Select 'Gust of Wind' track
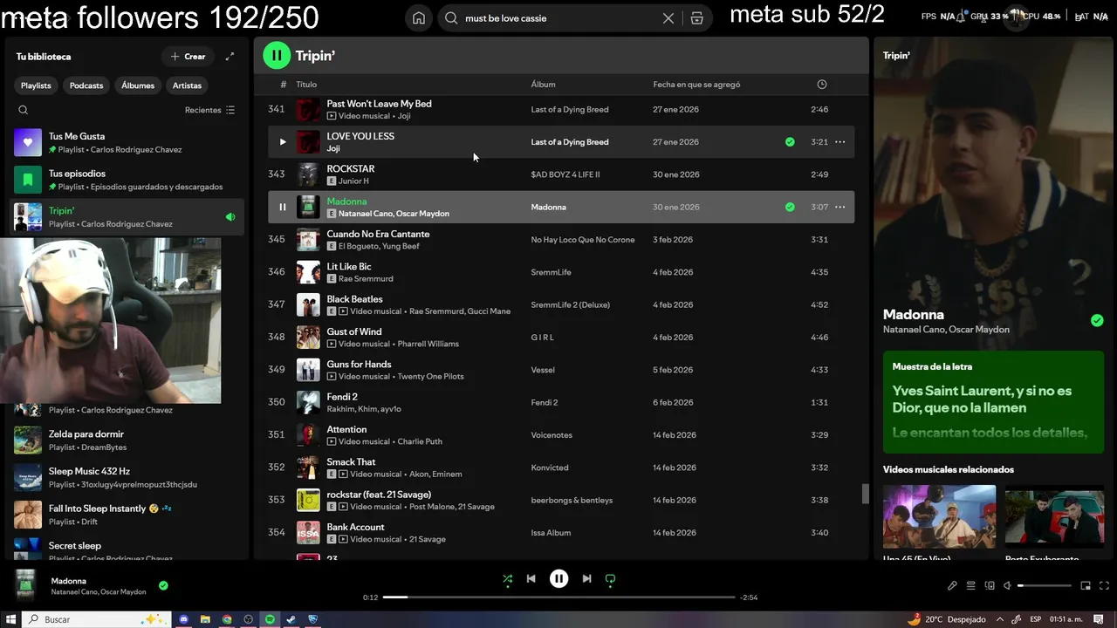Screen dimensions: 1117x628 (x=560, y=338)
